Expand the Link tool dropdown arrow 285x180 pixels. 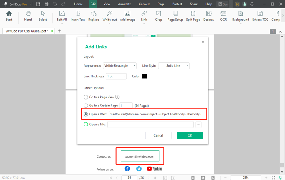click(144, 24)
